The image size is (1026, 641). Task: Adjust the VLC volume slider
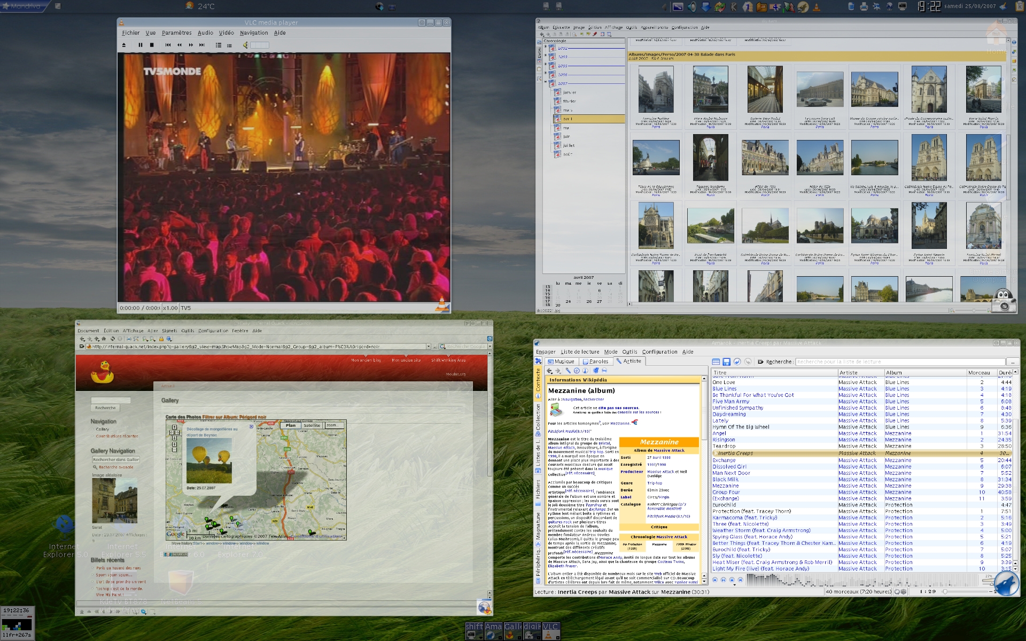click(x=260, y=45)
